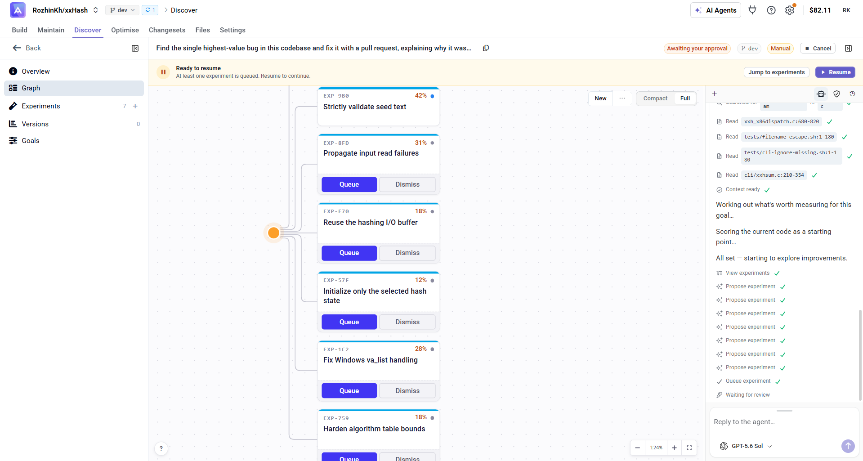Open the RK user avatar menu
This screenshot has height=461, width=863.
coord(846,10)
